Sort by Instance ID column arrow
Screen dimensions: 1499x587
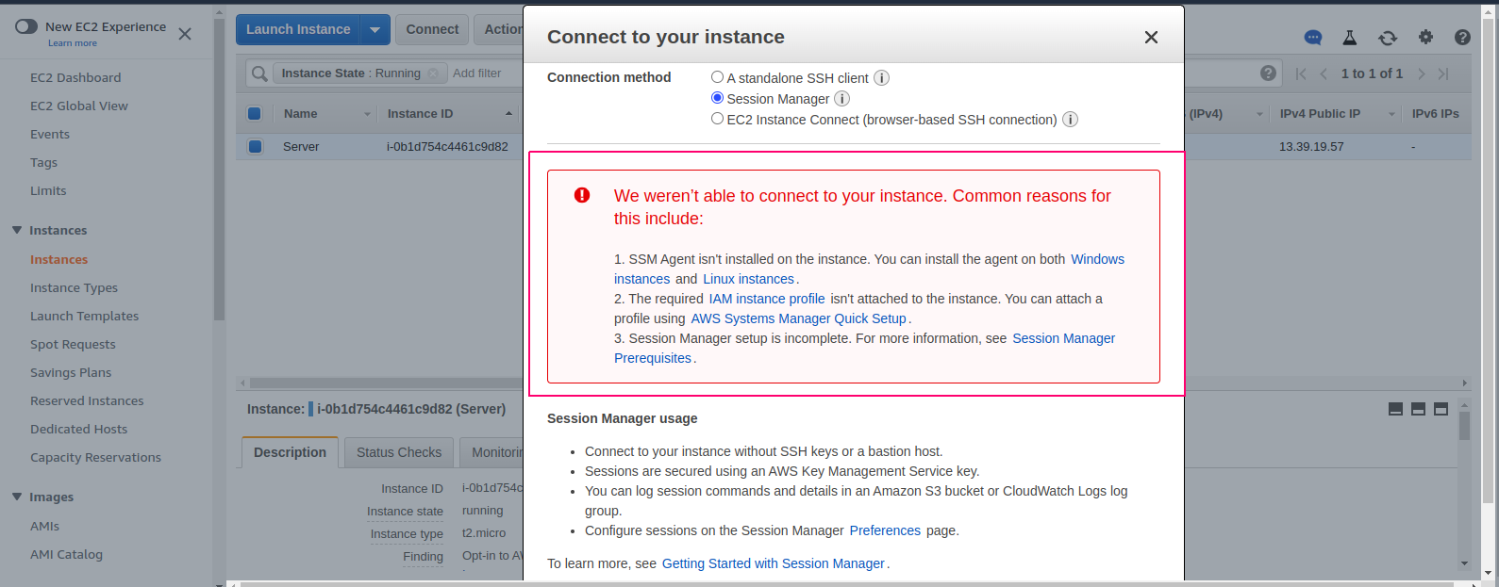(x=508, y=114)
